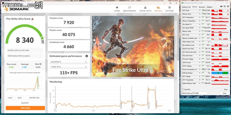Click the NVIDIA GeForce RTX 5060 hardware label
This screenshot has width=231, height=115.
pyautogui.click(x=18, y=51)
